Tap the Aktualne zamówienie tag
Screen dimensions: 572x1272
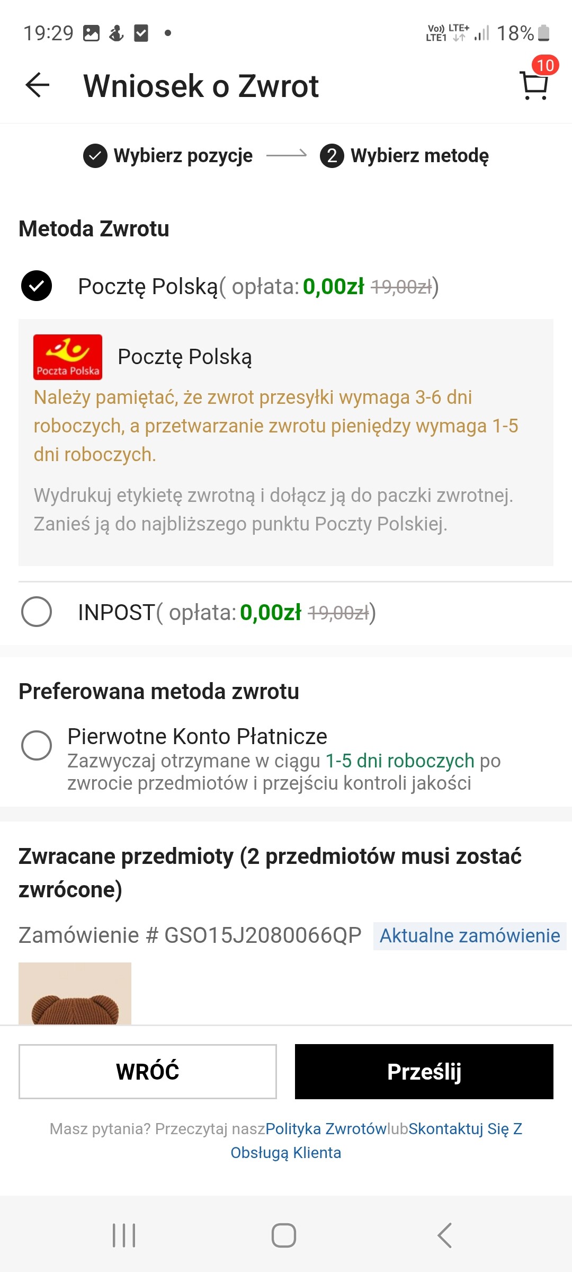(x=470, y=936)
